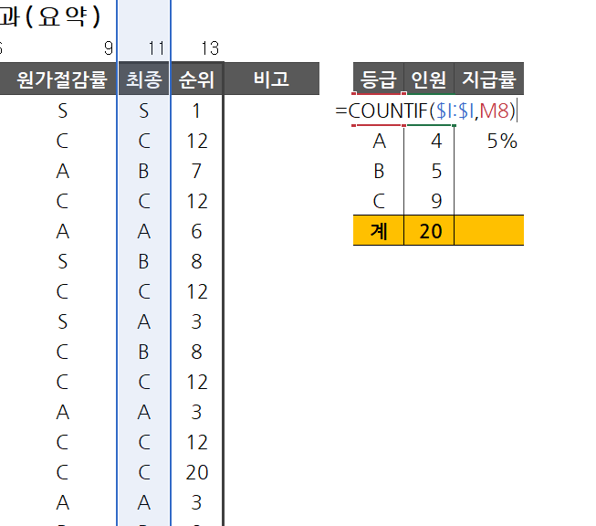Select rank 3 in row with 원가절감률 S
596x526 pixels.
coord(196,321)
